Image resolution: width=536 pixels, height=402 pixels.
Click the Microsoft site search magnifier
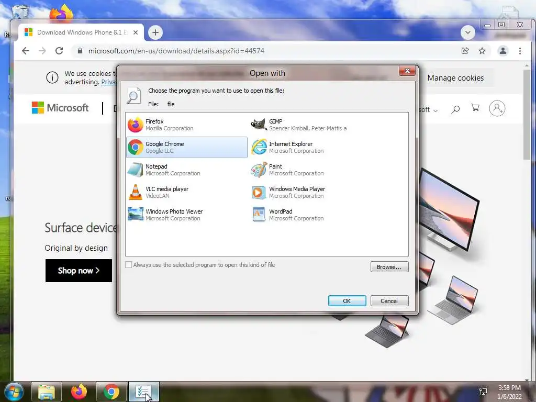455,109
